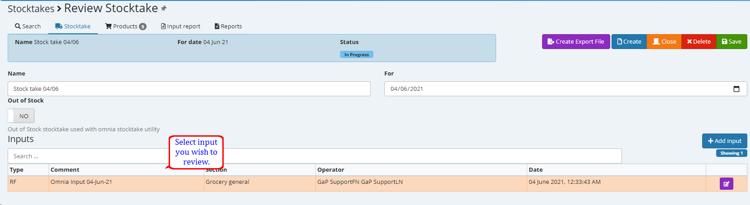Image resolution: width=750 pixels, height=205 pixels.
Task: Click the Products badge showing count 5
Action: [x=143, y=27]
